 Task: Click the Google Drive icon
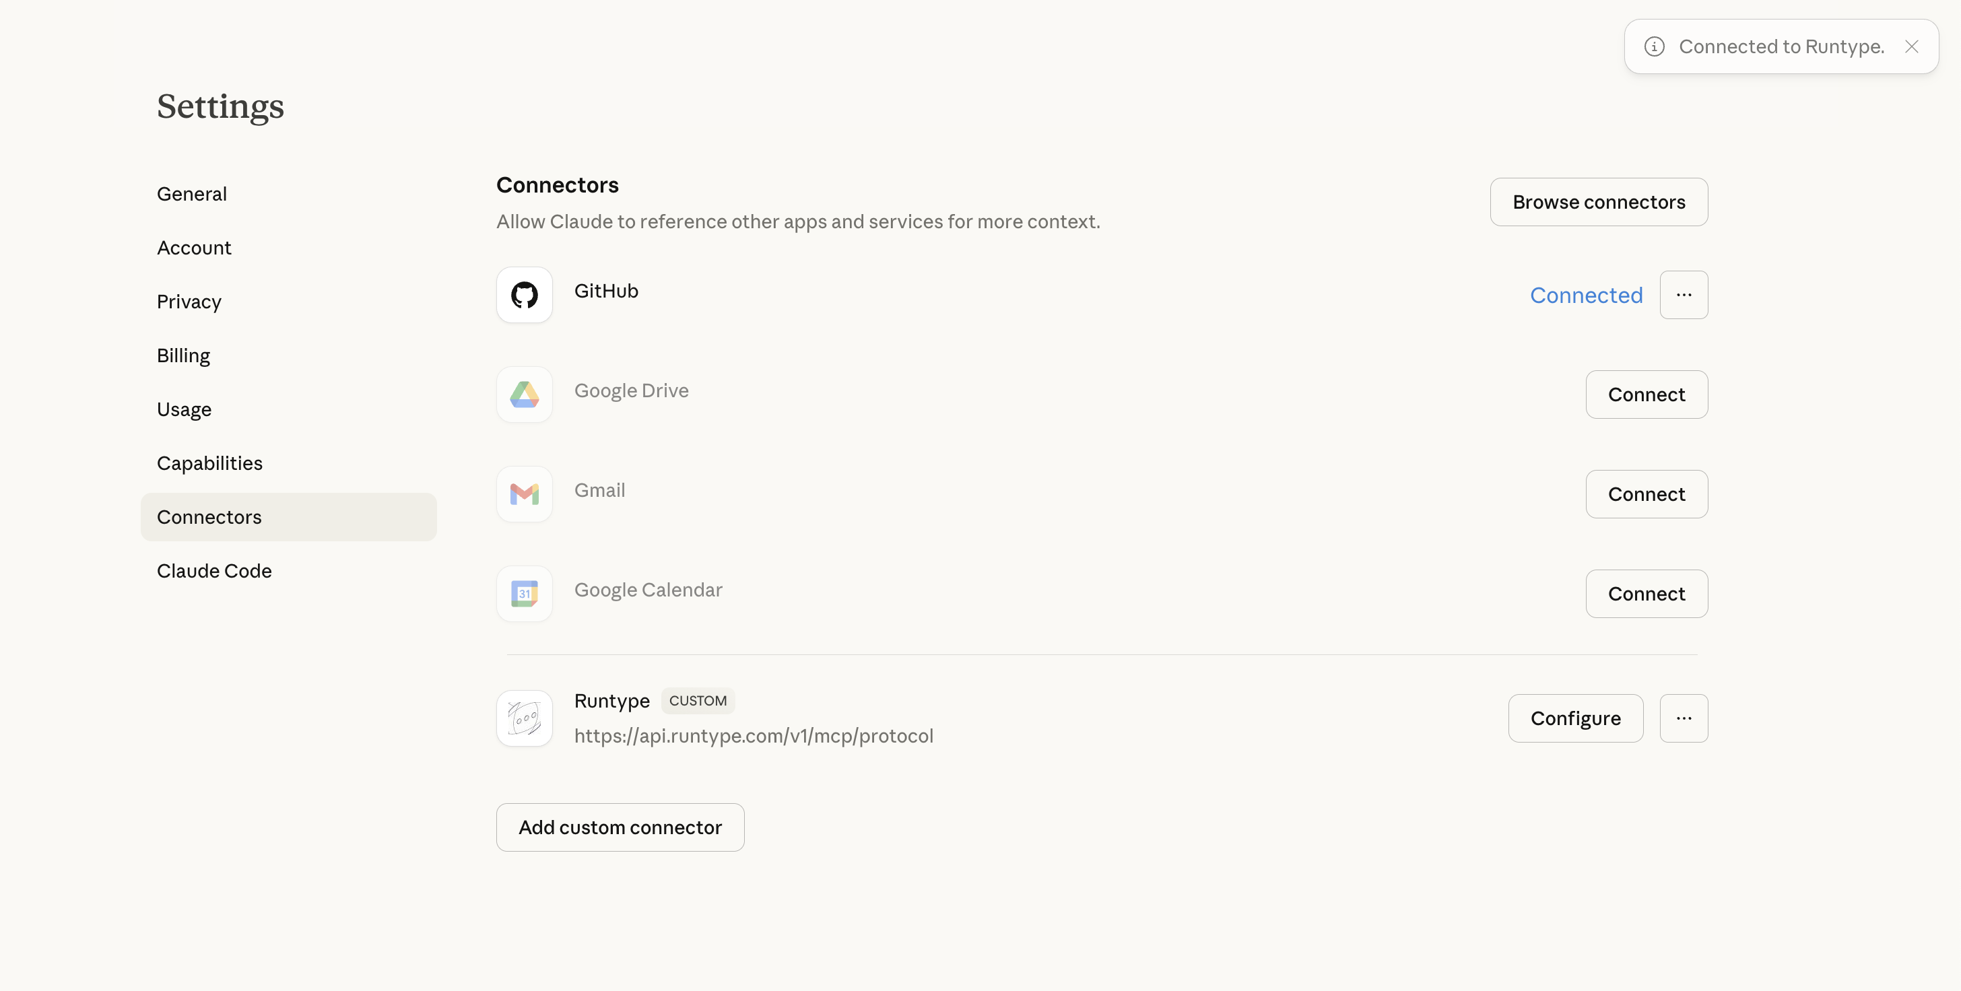[x=524, y=395]
